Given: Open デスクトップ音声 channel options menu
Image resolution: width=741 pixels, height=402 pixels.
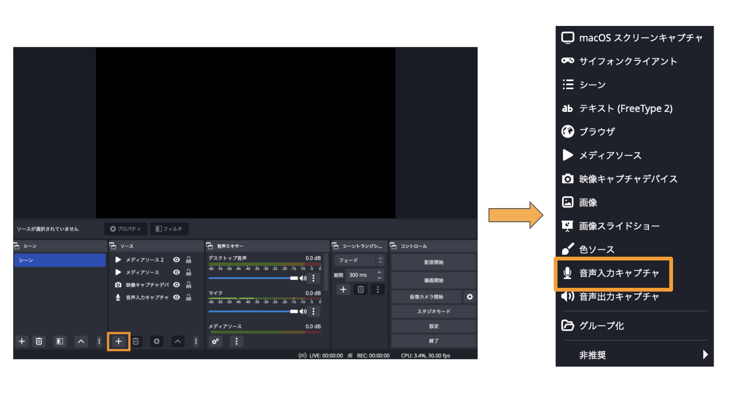Looking at the screenshot, I should pos(313,278).
